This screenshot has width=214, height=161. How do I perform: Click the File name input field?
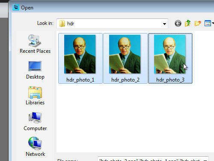[153, 159]
